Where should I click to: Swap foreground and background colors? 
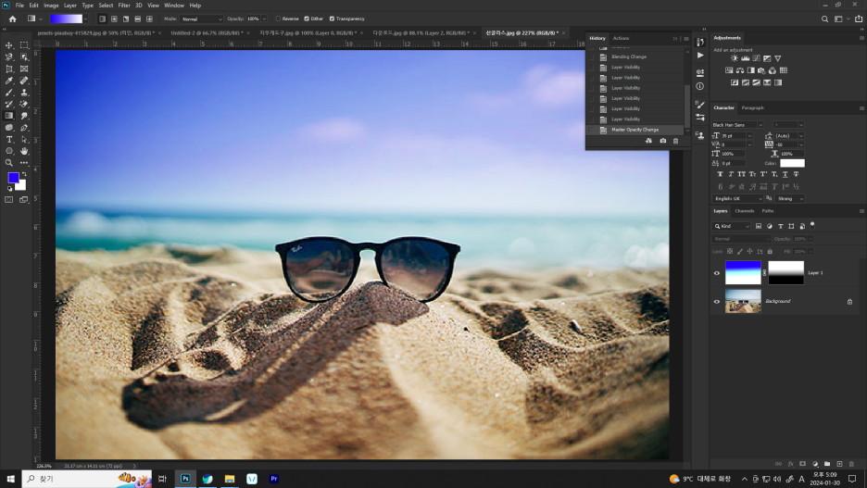coord(24,174)
